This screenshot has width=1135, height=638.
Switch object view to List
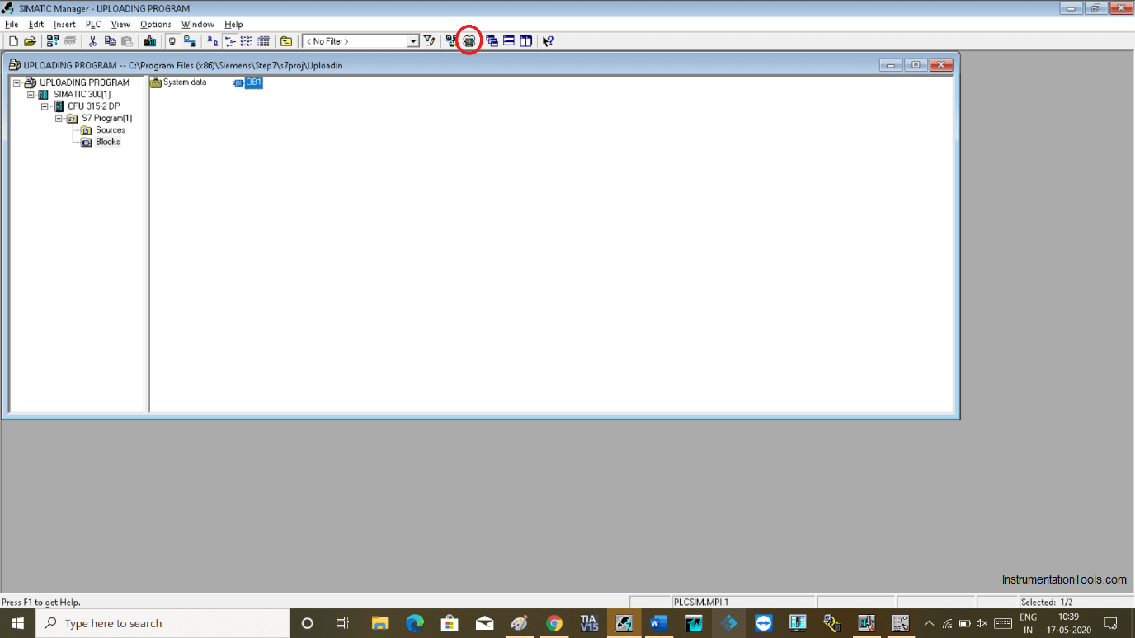click(x=247, y=41)
